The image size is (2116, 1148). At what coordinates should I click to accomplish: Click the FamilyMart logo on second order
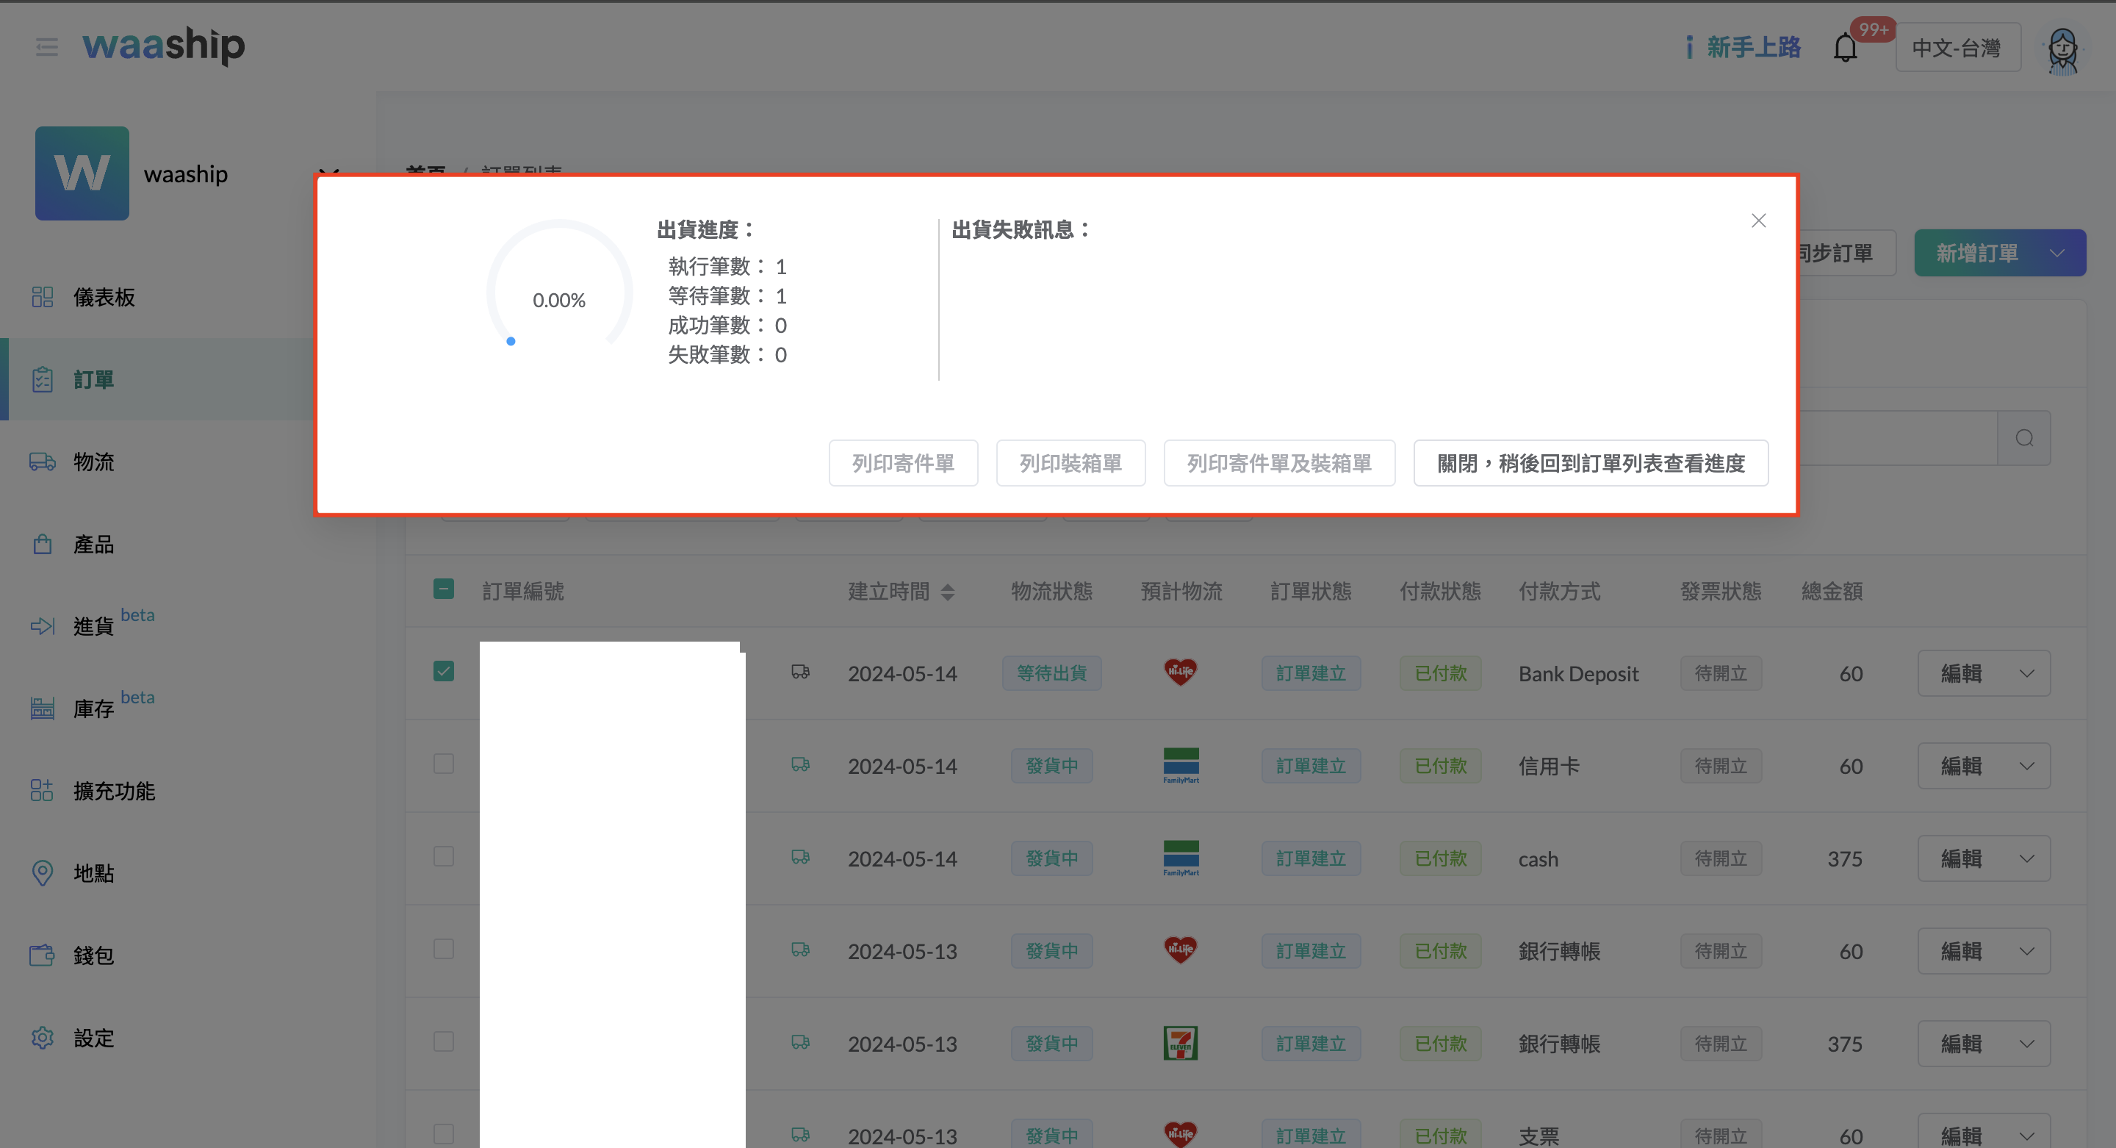click(x=1181, y=765)
